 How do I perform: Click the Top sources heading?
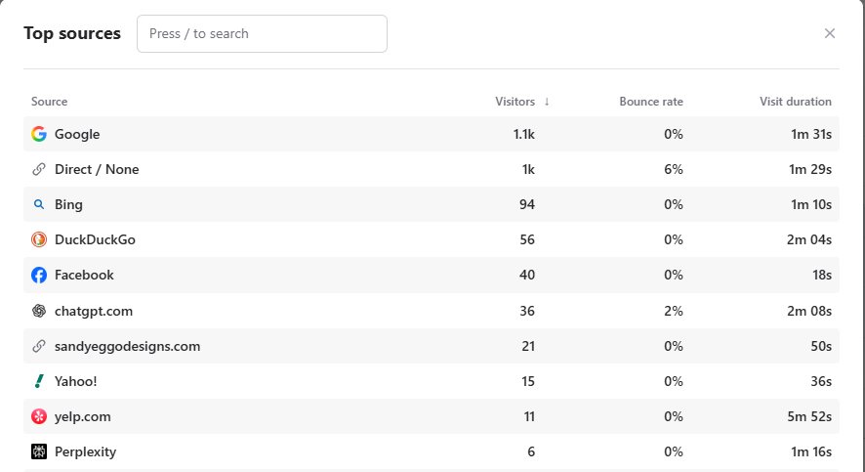(x=72, y=33)
